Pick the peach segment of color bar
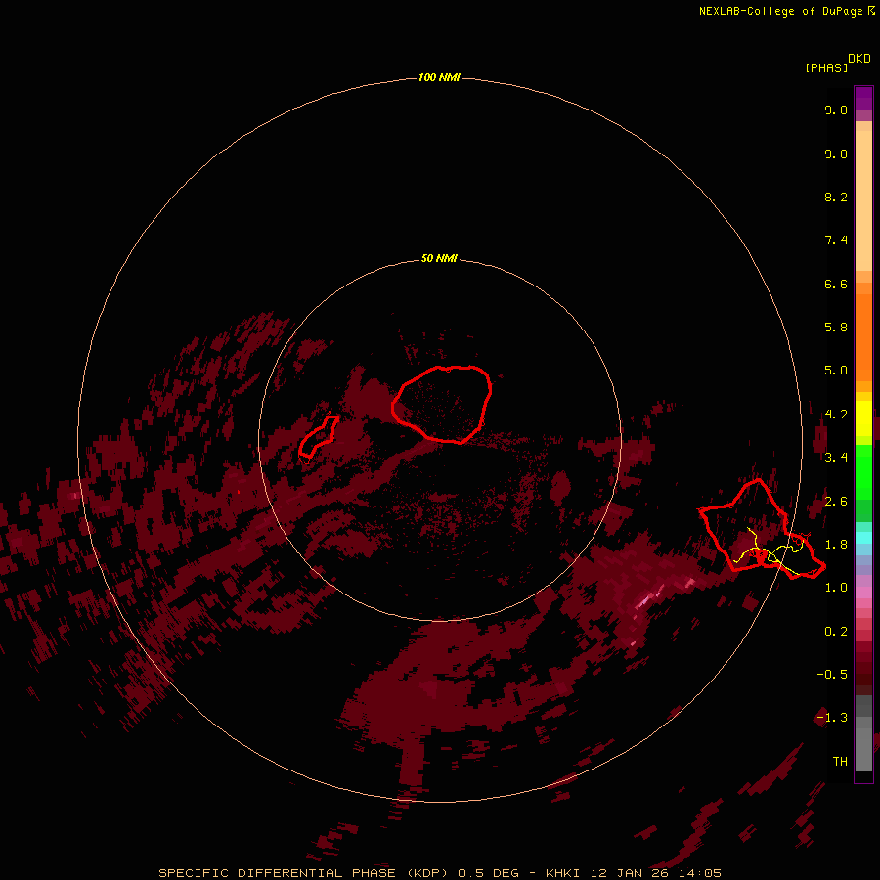880x880 pixels. (863, 199)
